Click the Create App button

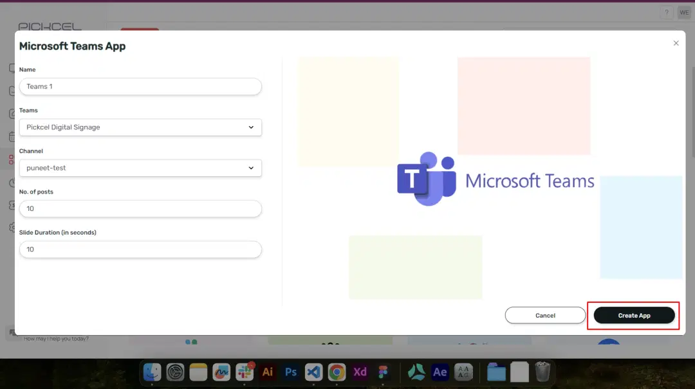(634, 315)
